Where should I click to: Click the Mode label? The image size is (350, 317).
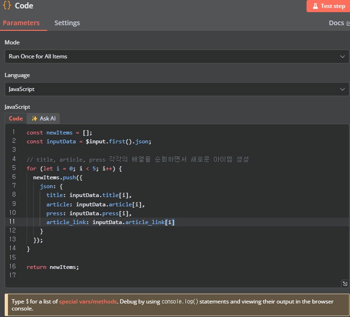coord(12,42)
